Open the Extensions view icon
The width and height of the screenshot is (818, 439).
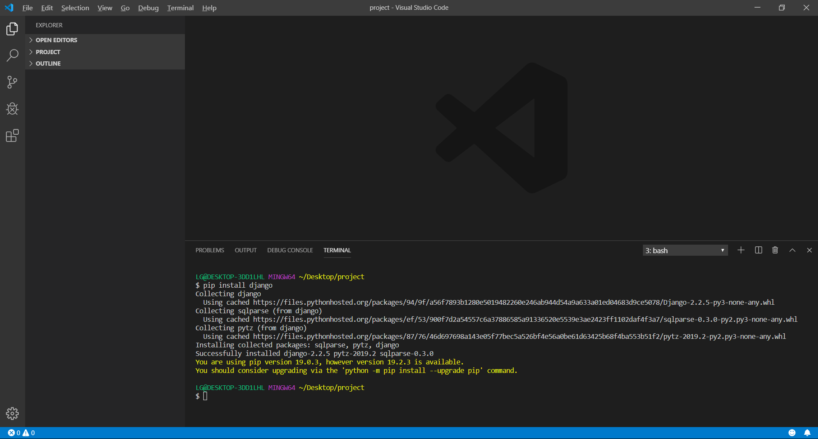point(12,136)
